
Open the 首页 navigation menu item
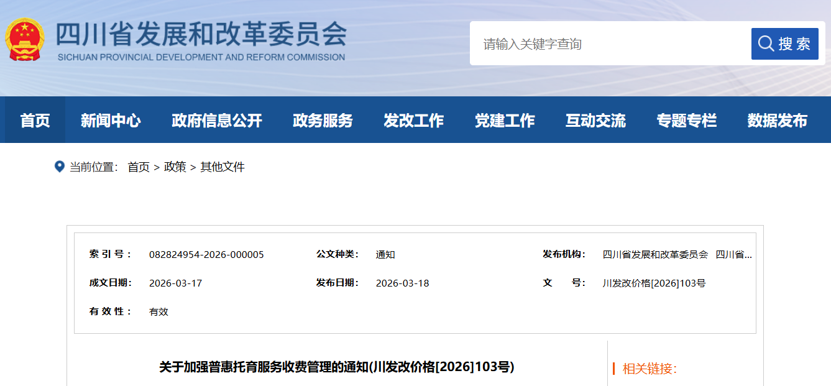click(x=35, y=120)
